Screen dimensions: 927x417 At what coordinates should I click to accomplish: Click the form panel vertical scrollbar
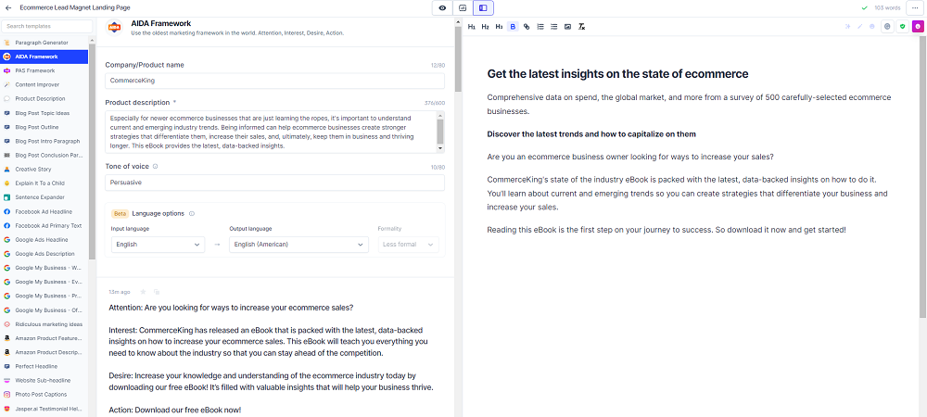[x=458, y=59]
